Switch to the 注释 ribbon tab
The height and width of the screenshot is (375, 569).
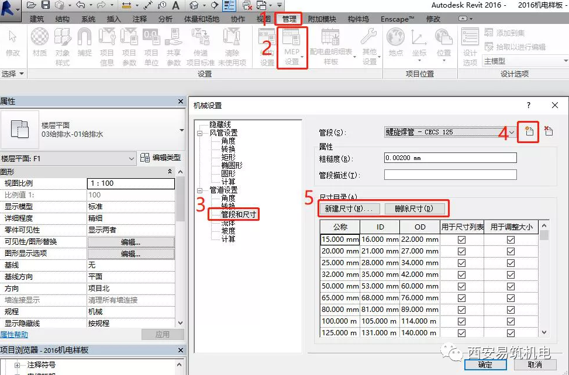tap(140, 19)
